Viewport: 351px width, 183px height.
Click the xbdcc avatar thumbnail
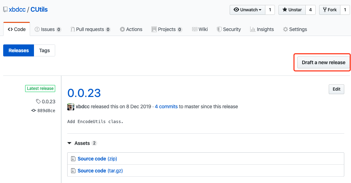[x=71, y=107]
